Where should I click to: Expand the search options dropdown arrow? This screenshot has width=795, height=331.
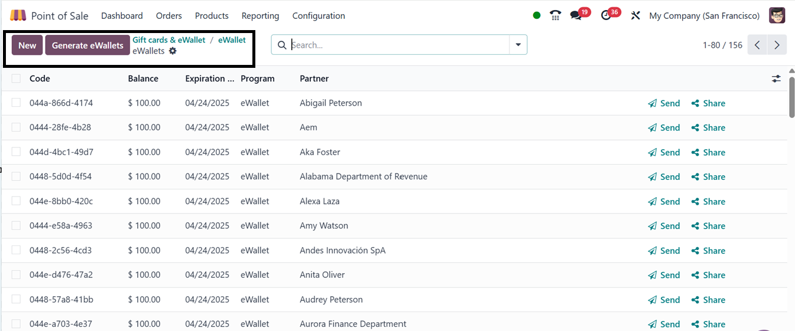tap(518, 45)
